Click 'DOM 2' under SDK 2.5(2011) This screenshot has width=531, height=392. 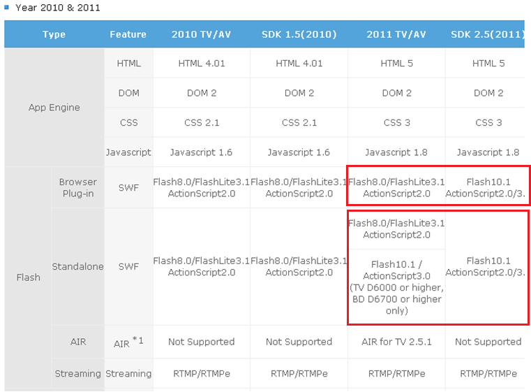coord(488,93)
